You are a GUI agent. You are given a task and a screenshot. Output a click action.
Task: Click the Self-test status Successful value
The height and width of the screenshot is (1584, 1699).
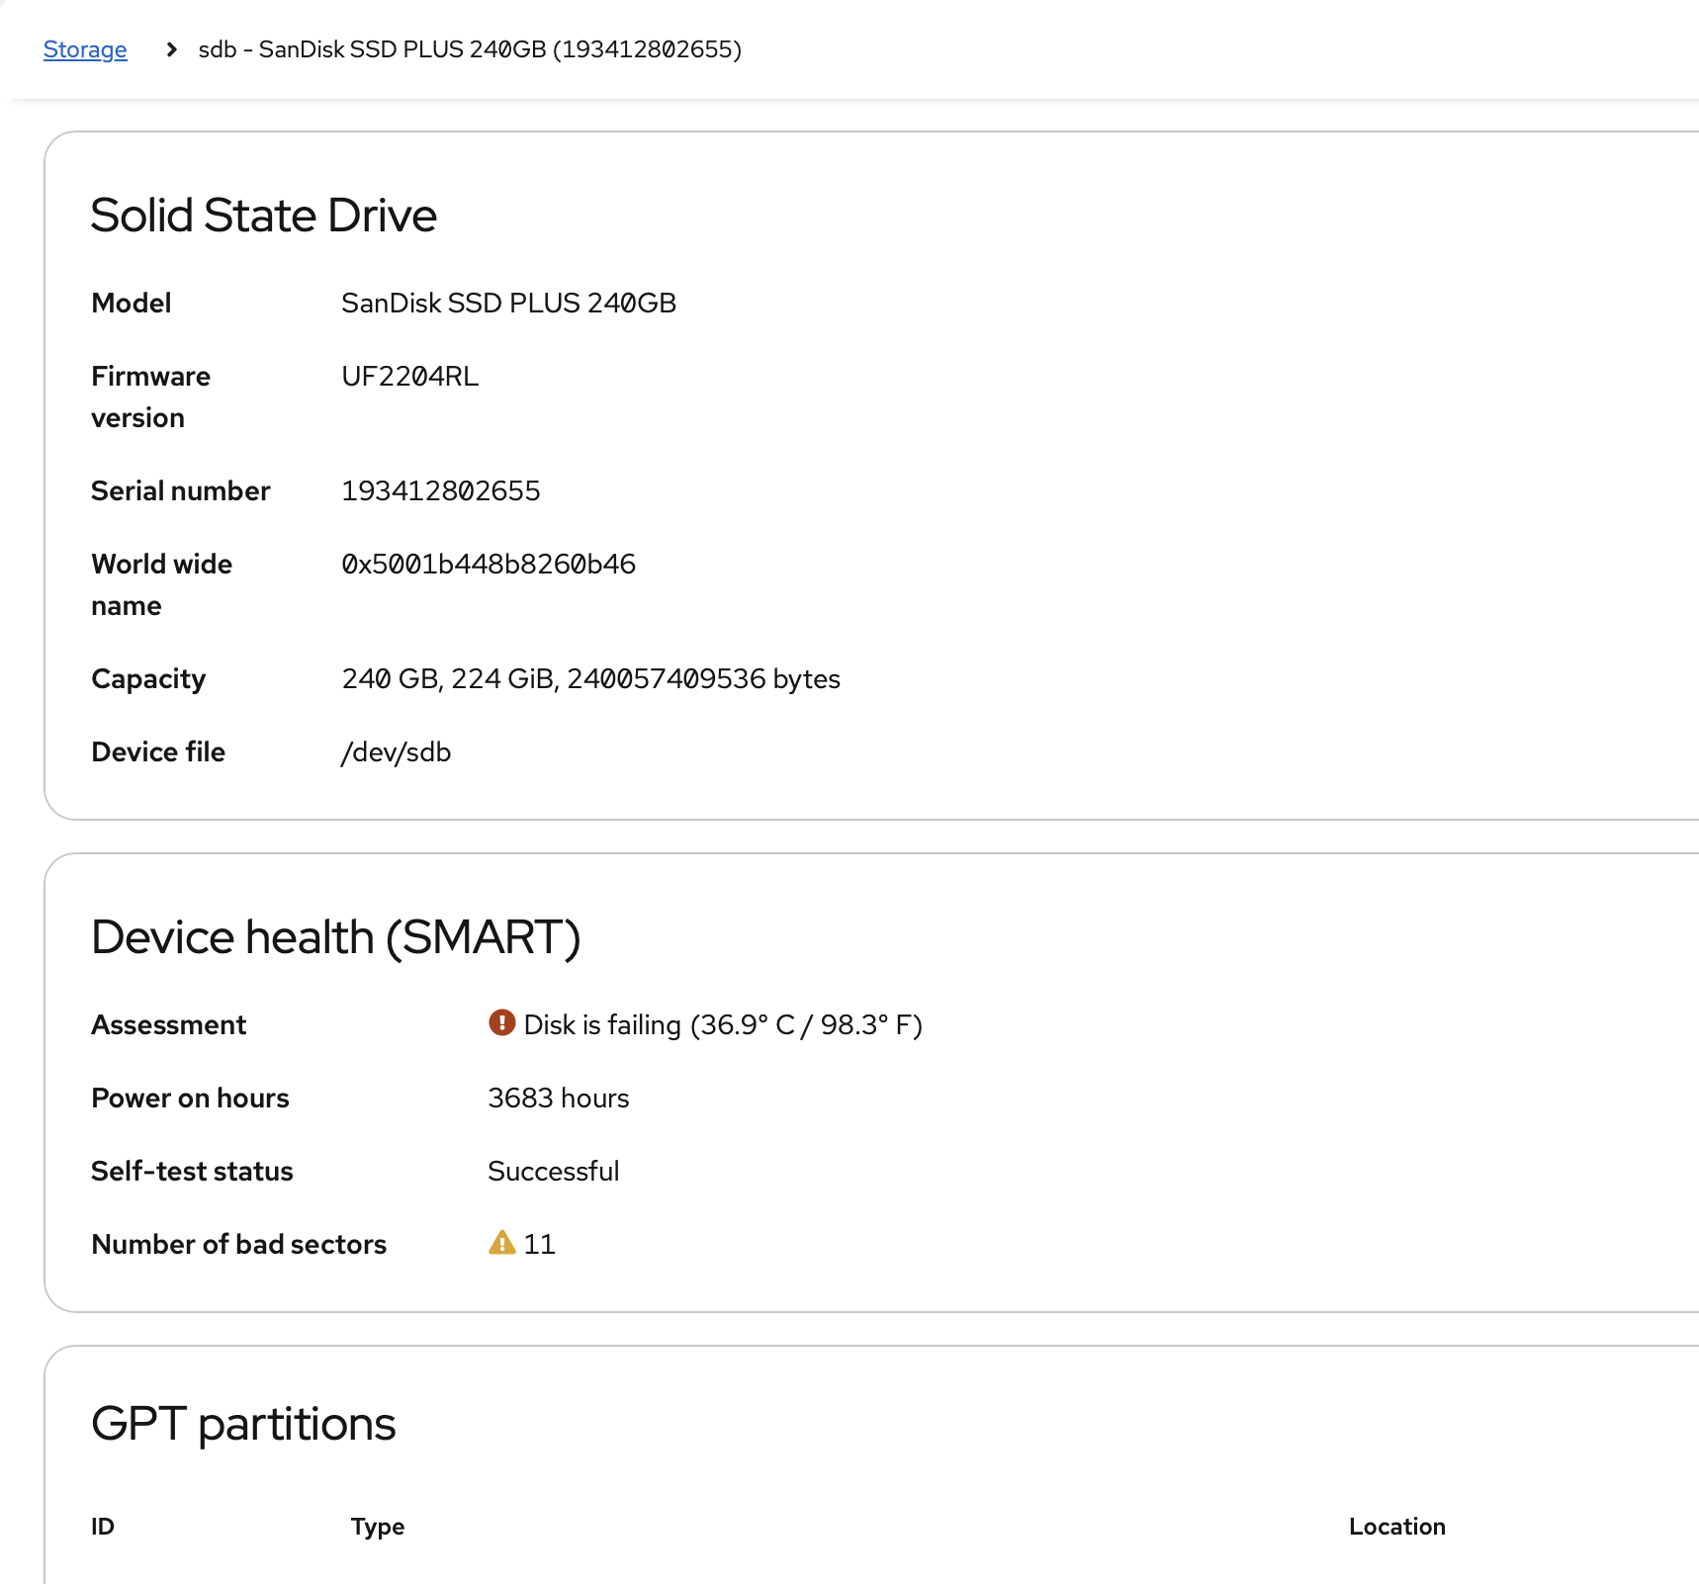pyautogui.click(x=553, y=1171)
